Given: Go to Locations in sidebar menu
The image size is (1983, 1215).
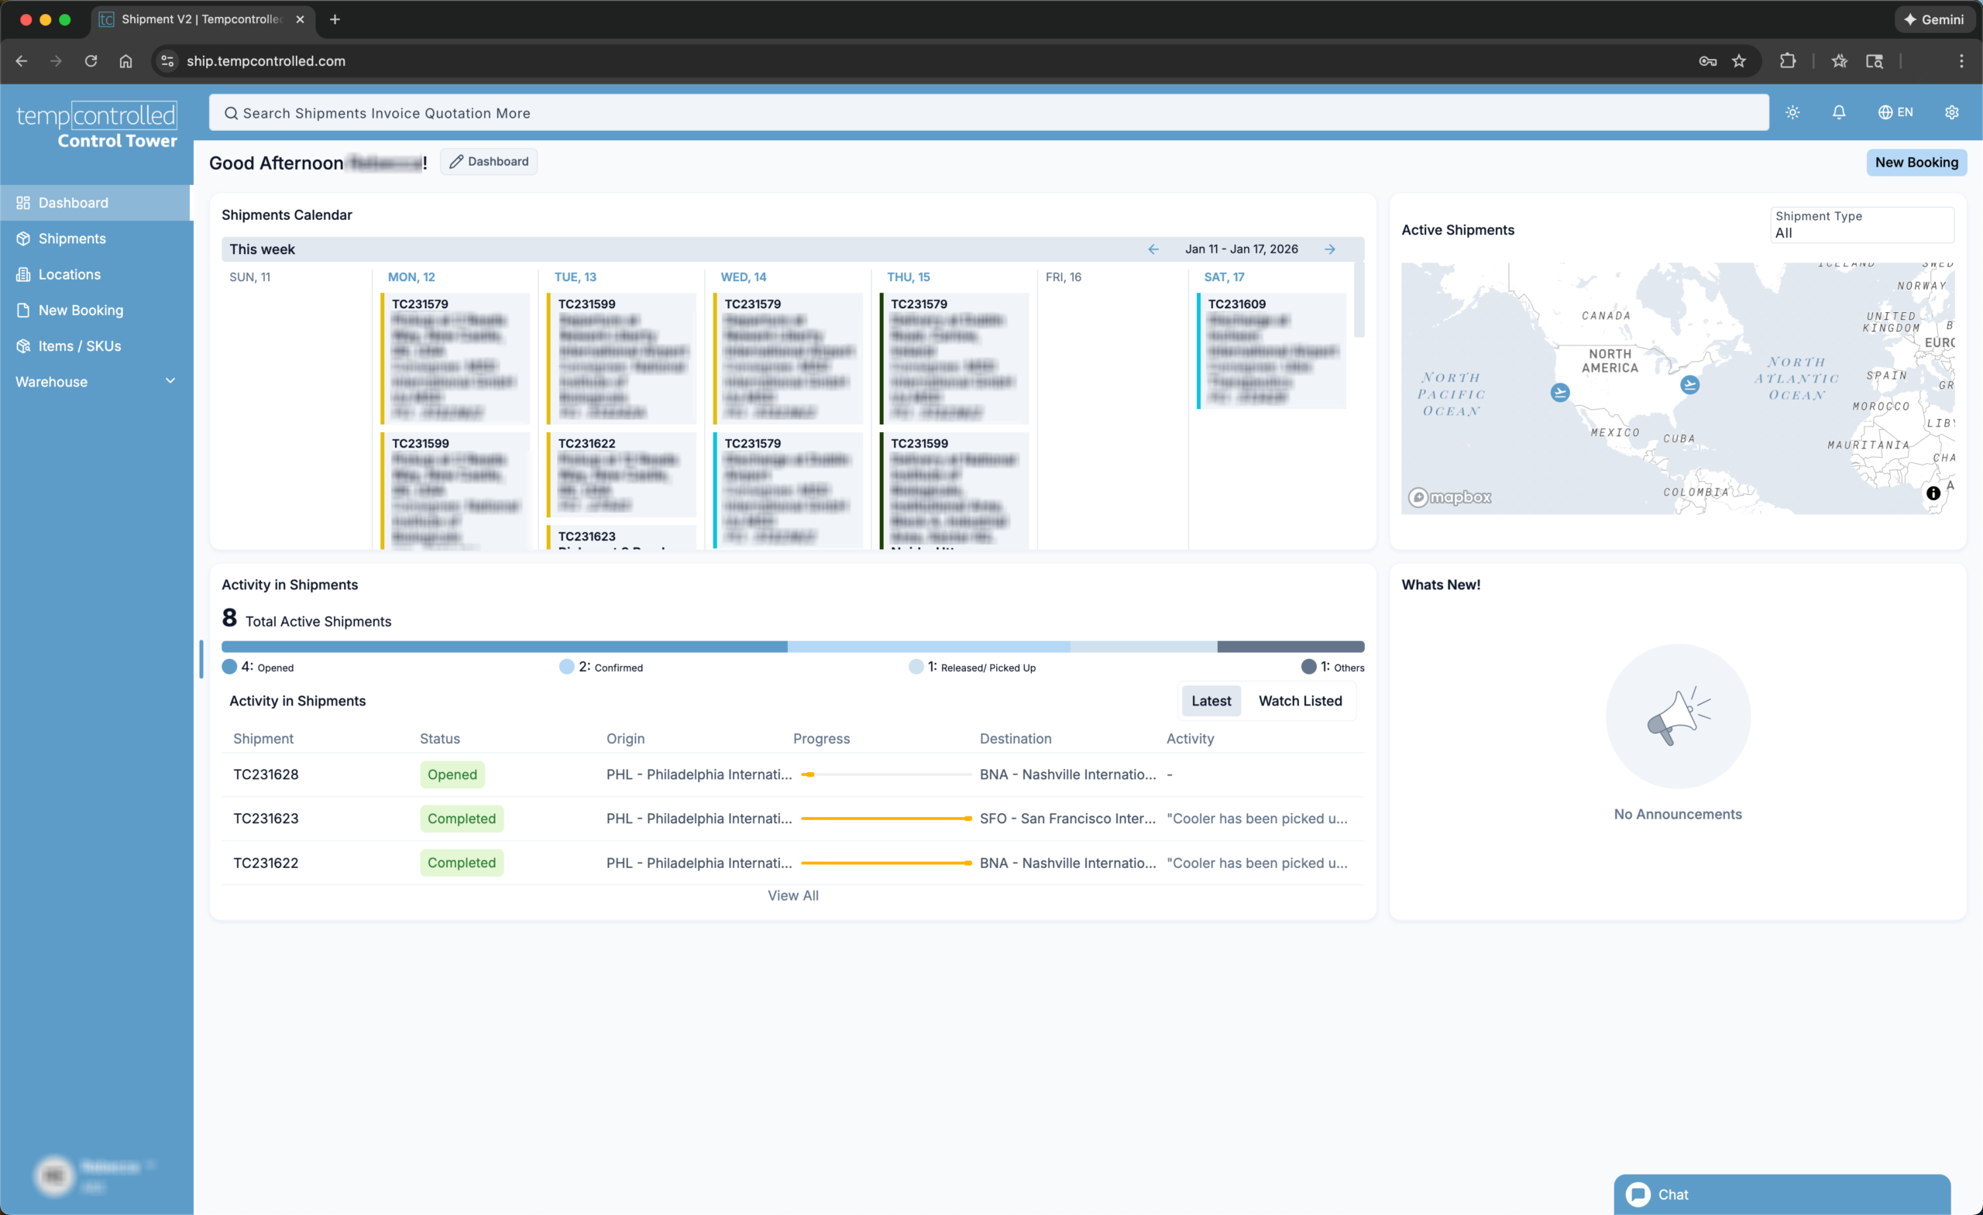Looking at the screenshot, I should tap(69, 274).
